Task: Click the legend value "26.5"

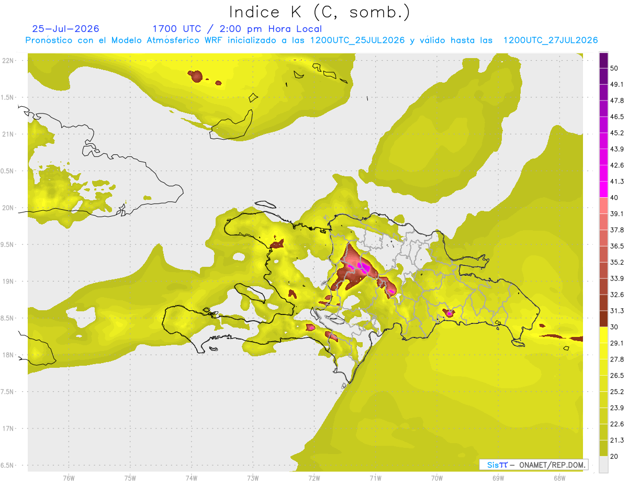Action: (x=617, y=375)
